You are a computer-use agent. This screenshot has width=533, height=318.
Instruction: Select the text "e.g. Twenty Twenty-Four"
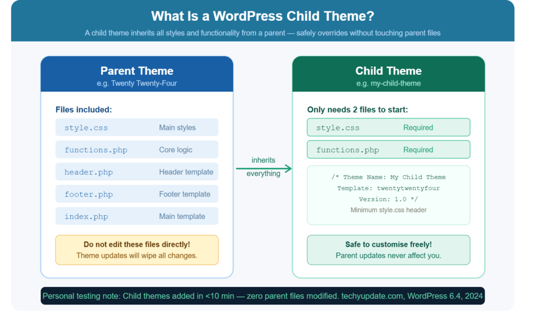[x=137, y=83]
